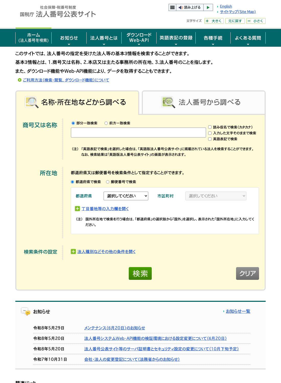Image resolution: width=281 pixels, height=383 pixels.
Task: Open the 英語表記の登録 navigation menu
Action: point(176,38)
